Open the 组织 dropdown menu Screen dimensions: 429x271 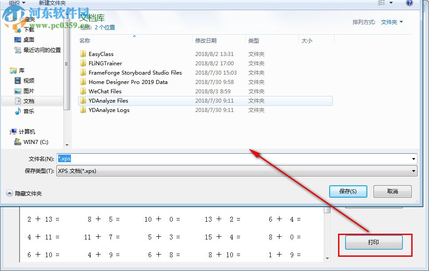pyautogui.click(x=17, y=3)
